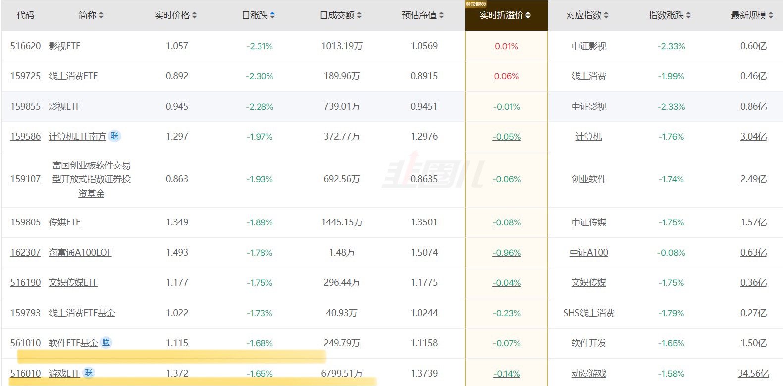
Task: Sort by 日涨跌 column arrows
Action: tap(272, 15)
